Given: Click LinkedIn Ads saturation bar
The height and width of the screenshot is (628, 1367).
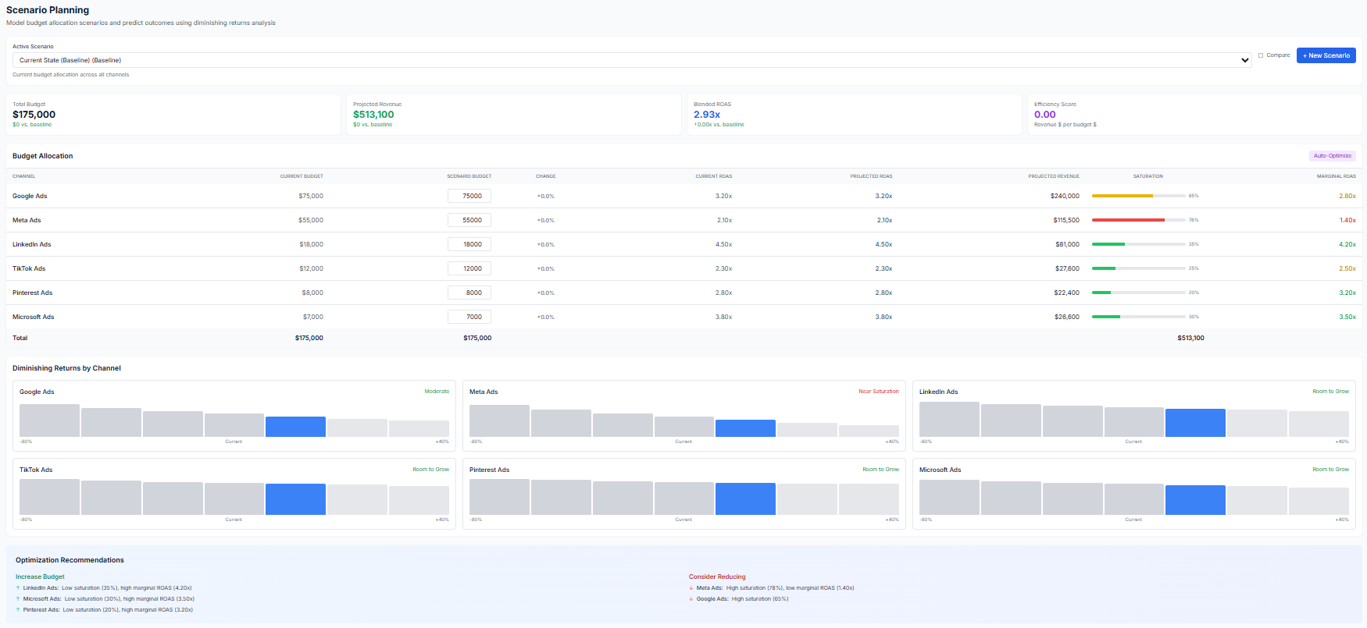Looking at the screenshot, I should point(1139,244).
